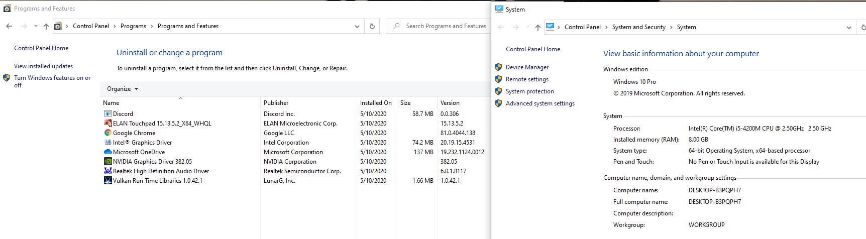
Task: Sort programs by Publisher column header
Action: [x=276, y=103]
